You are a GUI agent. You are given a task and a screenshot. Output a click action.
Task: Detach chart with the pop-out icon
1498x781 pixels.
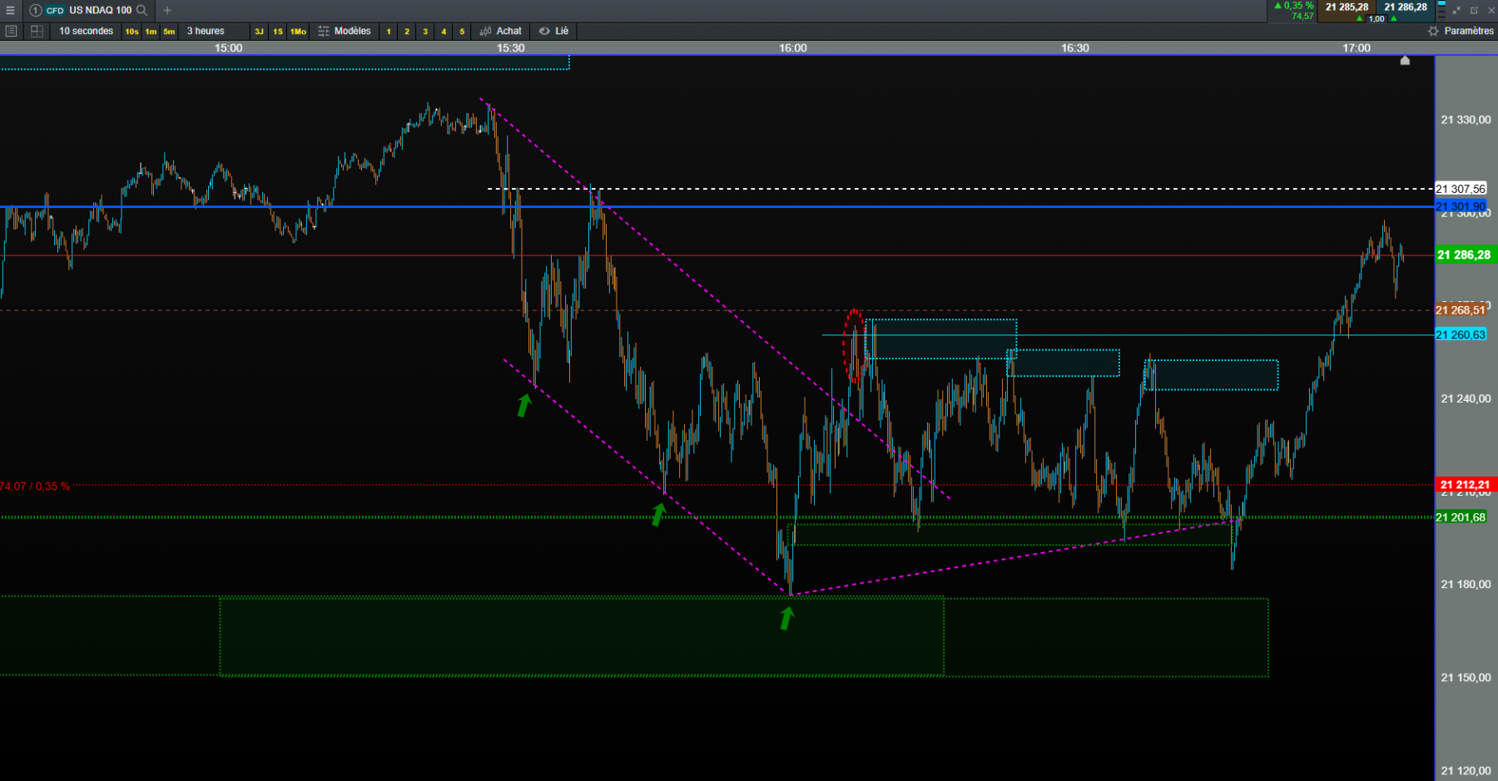tap(1474, 10)
